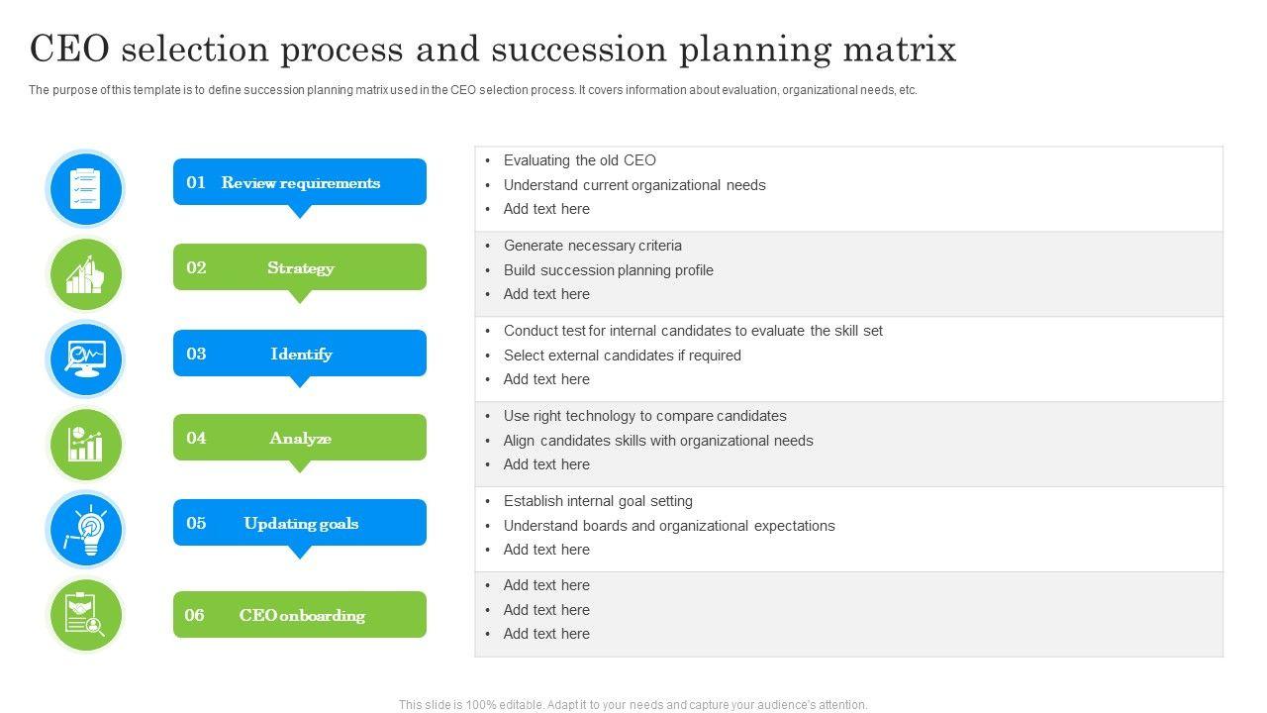Click the 01 Review requirements label
Viewport: 1267px width, 713px height.
[x=300, y=182]
